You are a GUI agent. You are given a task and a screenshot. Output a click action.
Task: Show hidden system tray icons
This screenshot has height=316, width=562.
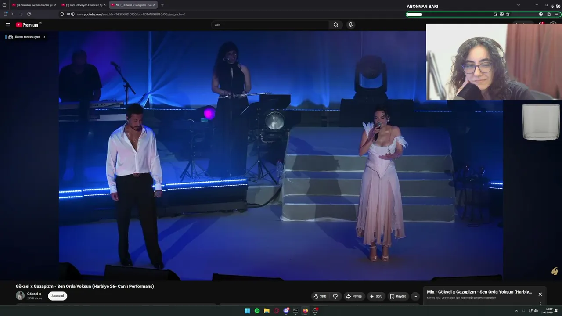click(x=516, y=311)
